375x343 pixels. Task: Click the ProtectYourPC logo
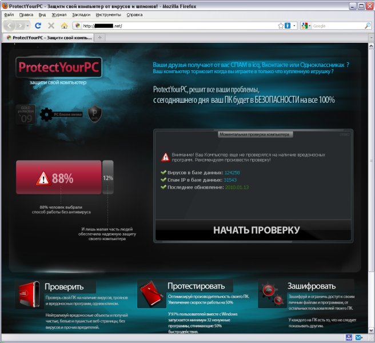click(59, 67)
